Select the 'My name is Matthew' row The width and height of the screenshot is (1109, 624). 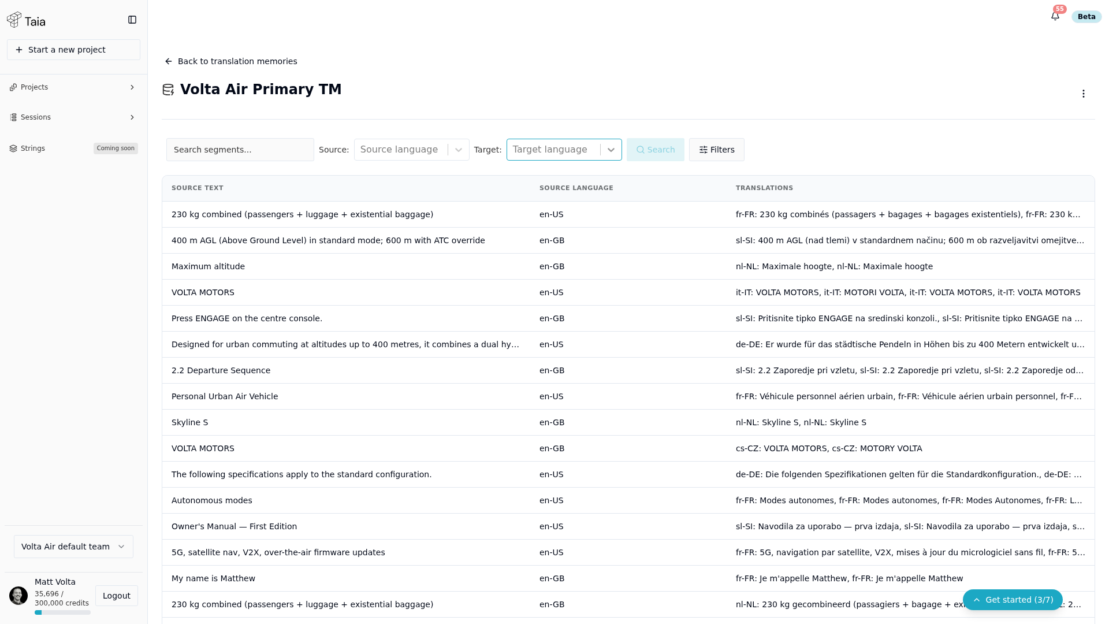pos(628,578)
